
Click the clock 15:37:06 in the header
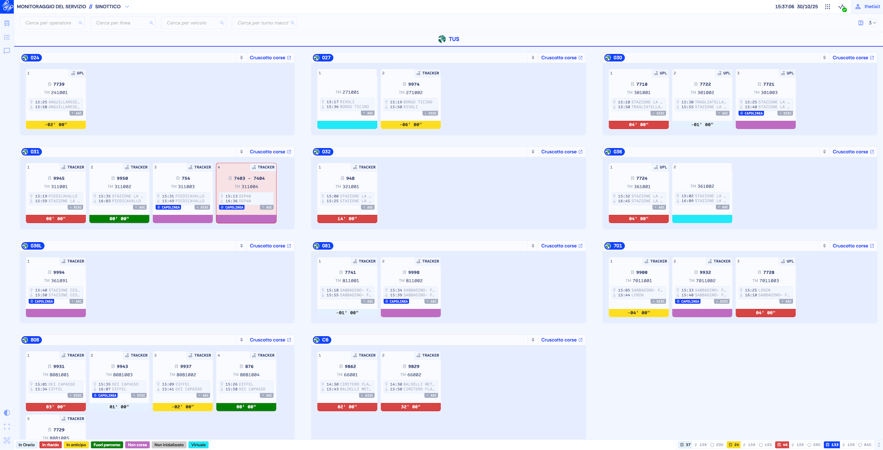click(785, 7)
